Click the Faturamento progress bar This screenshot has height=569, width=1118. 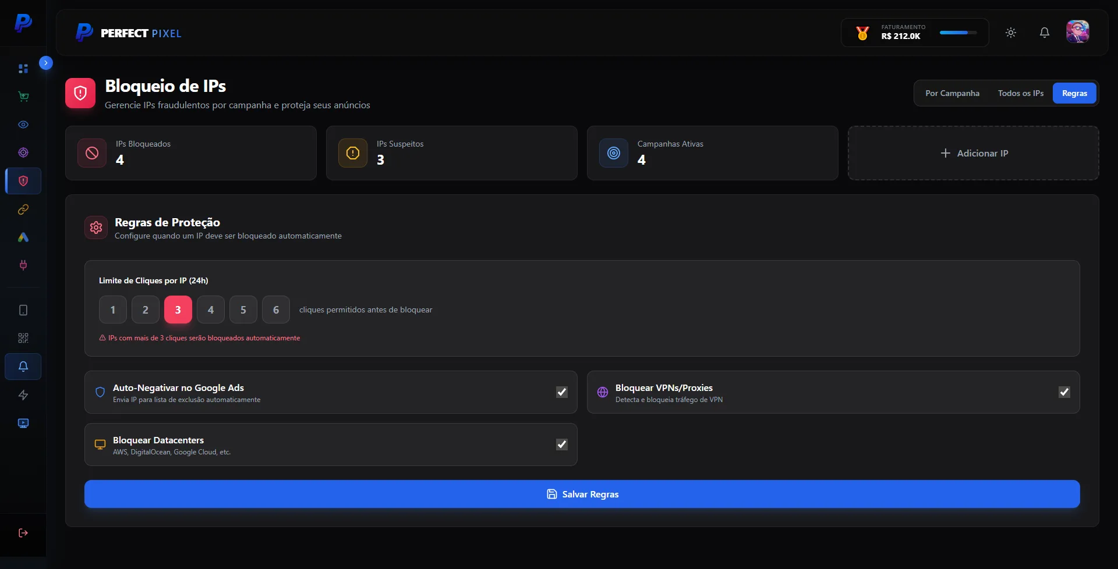pos(958,33)
